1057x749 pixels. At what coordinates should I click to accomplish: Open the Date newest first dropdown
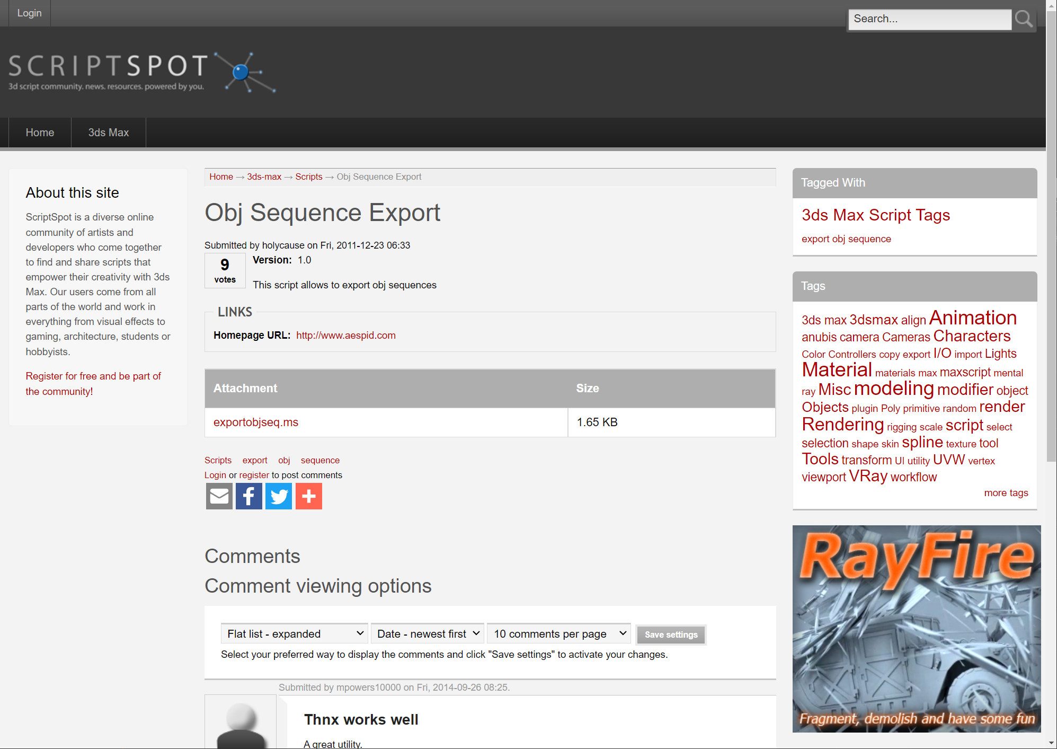point(427,634)
